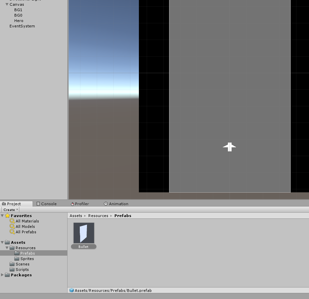Switch to the Project tab
Viewport: 309px width, 299px height.
tap(16, 204)
